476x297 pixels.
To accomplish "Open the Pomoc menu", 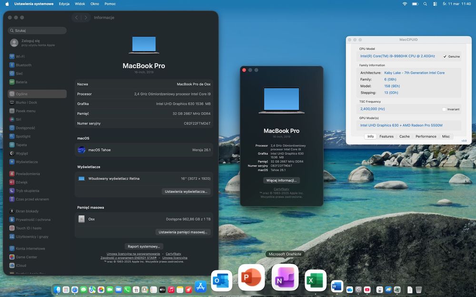I will (110, 4).
